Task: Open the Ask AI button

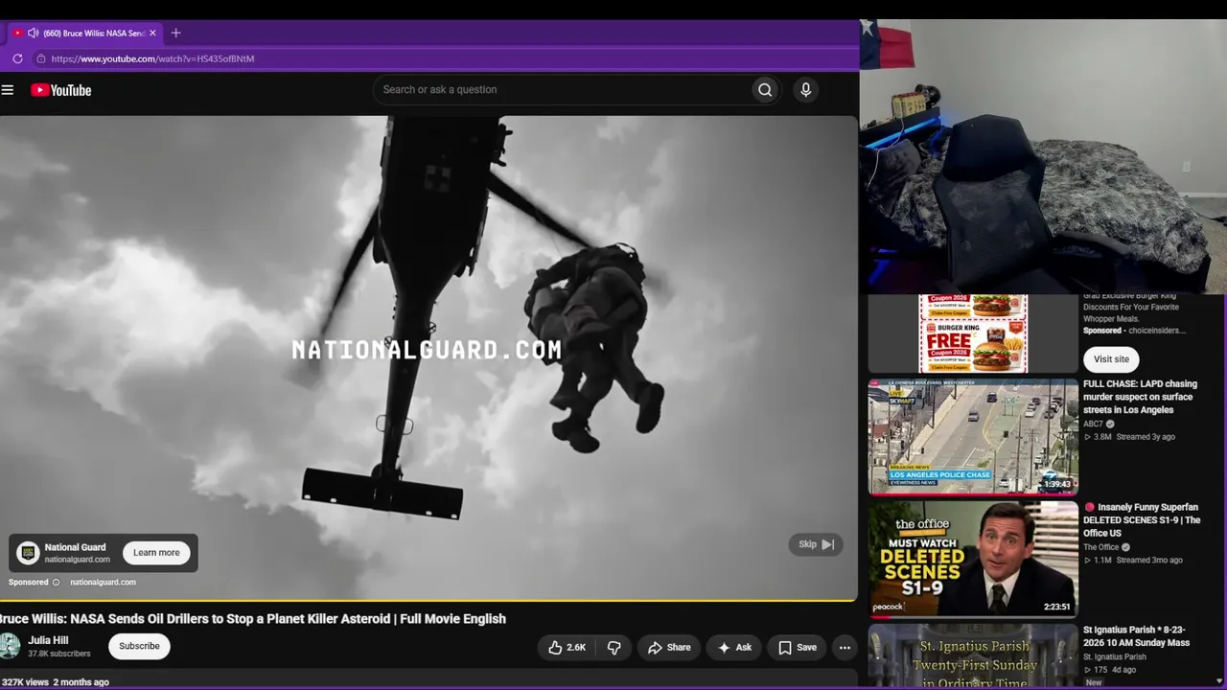Action: click(x=734, y=648)
